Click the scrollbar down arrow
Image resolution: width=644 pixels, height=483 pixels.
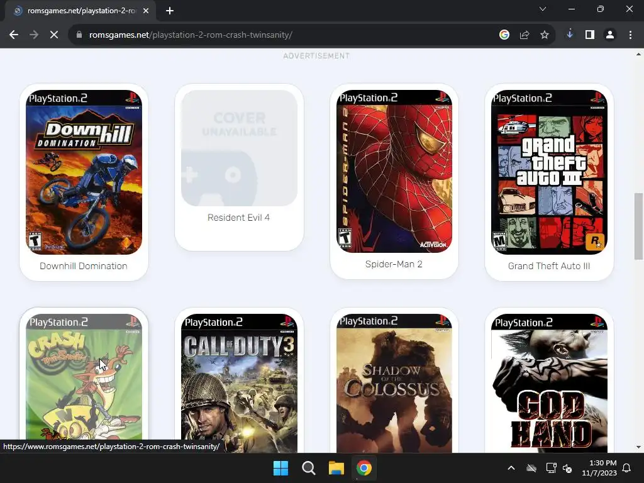coord(638,447)
